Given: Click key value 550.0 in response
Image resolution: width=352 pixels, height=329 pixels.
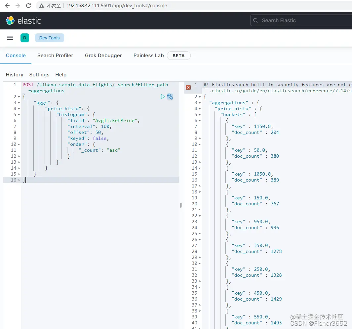Looking at the screenshot, I should tap(261, 317).
